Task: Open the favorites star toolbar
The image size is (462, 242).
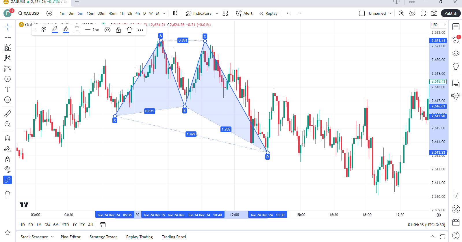Action: (x=8, y=232)
